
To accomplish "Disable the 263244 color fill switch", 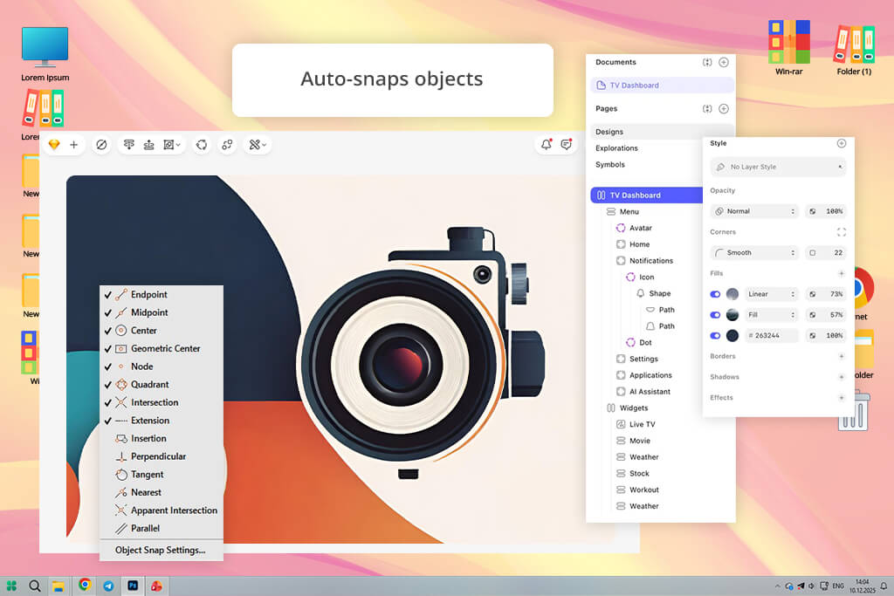I will pos(716,335).
